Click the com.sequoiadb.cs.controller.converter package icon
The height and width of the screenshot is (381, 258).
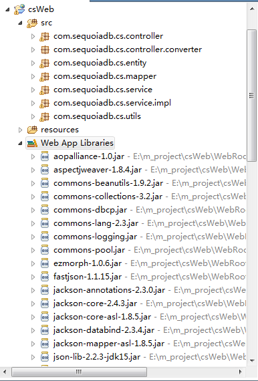point(45,49)
